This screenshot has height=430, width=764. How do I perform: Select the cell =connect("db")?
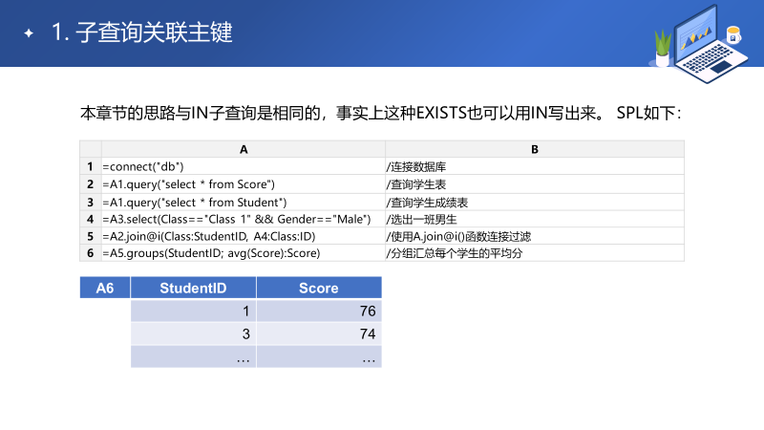point(244,166)
